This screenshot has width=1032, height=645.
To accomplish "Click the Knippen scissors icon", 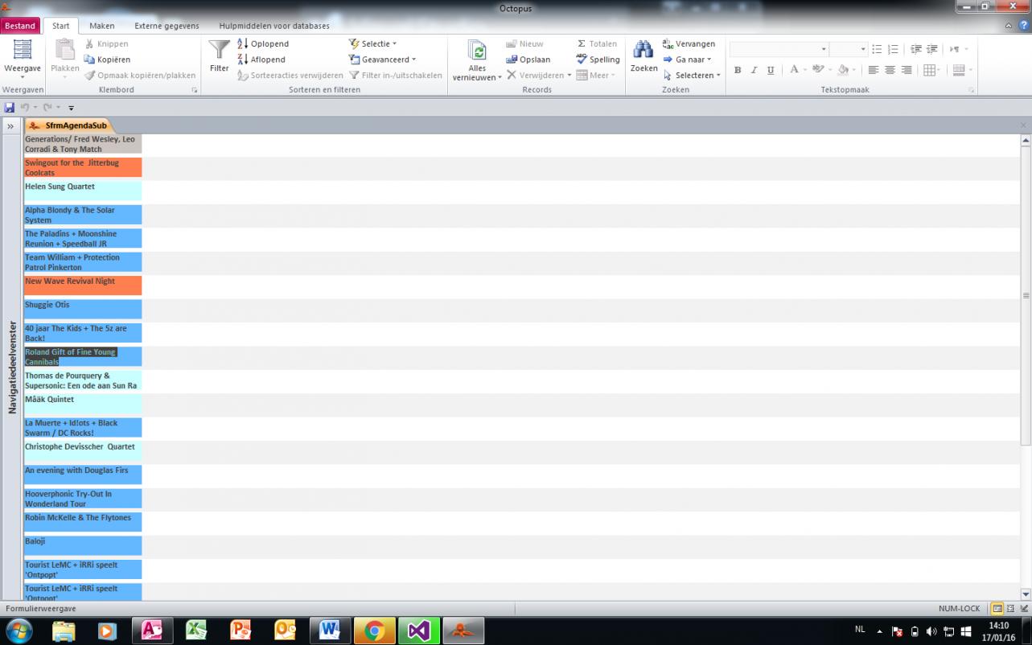I will coord(89,44).
